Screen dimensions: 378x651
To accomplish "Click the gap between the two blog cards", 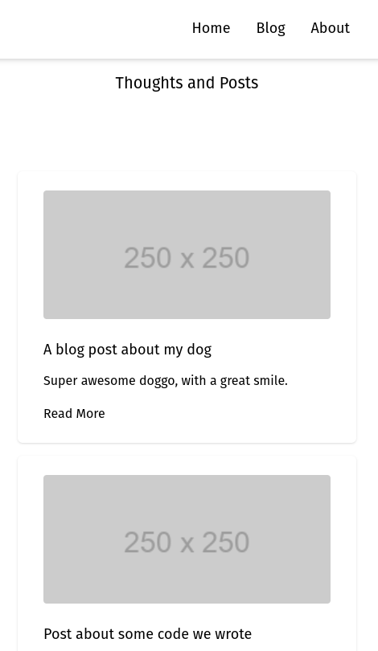I will click(x=187, y=449).
